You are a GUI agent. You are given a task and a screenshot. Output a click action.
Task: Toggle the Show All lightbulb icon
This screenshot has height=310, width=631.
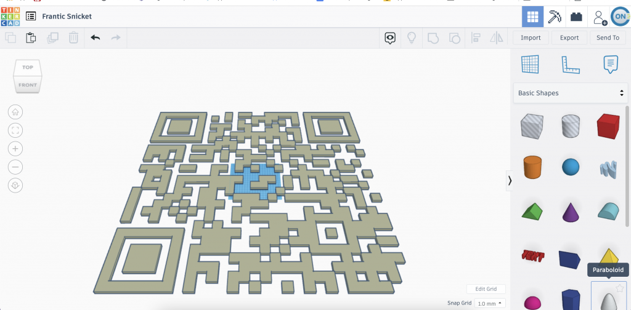pos(411,38)
